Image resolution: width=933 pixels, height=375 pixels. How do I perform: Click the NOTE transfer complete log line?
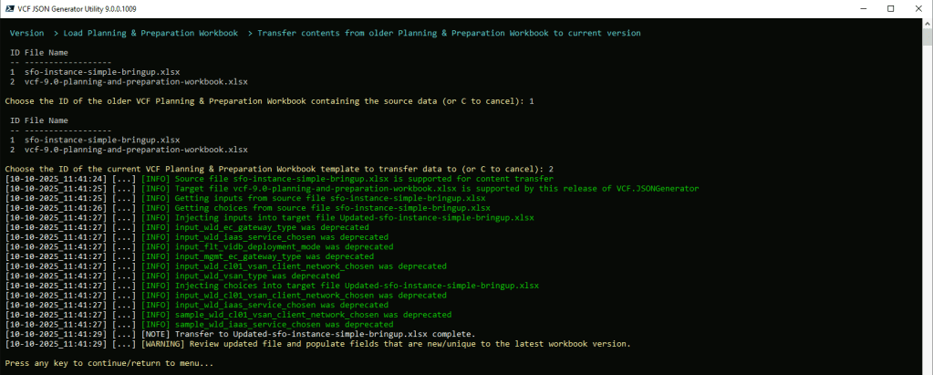point(310,334)
